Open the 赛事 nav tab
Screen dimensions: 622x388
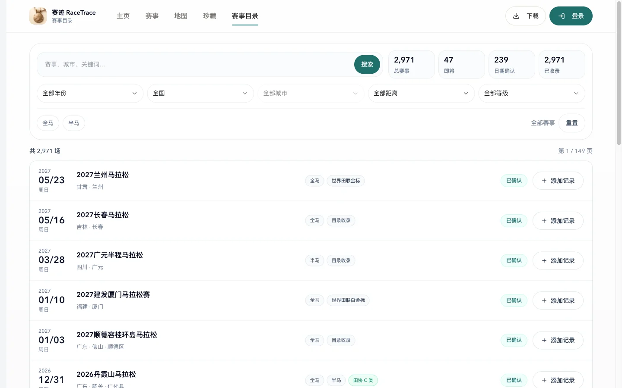tap(152, 16)
